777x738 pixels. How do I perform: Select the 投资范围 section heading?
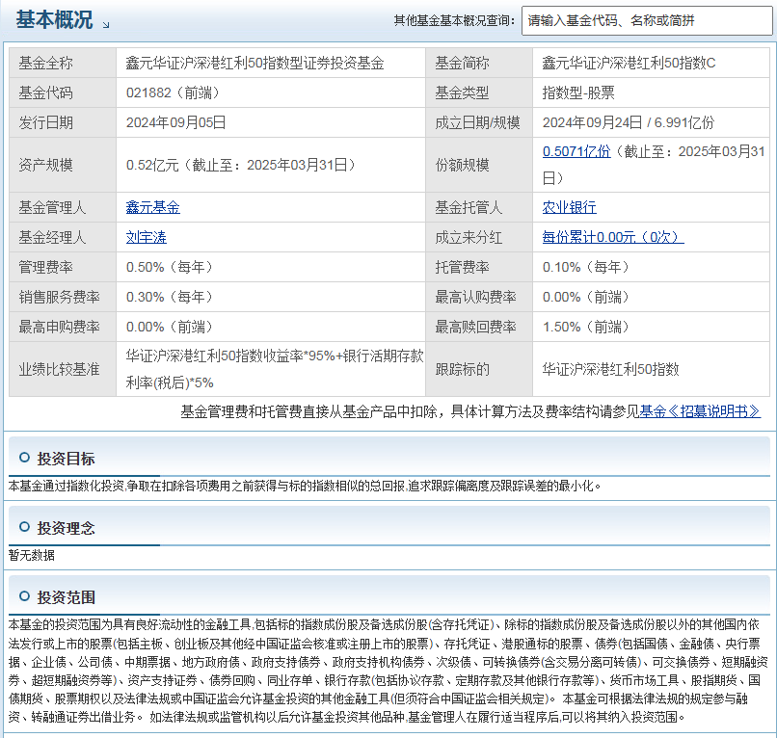[66, 597]
